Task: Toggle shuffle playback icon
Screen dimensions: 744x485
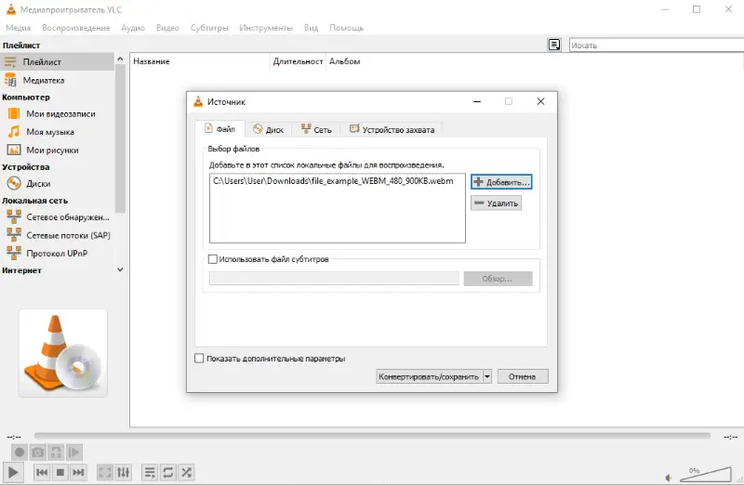Action: tap(187, 472)
